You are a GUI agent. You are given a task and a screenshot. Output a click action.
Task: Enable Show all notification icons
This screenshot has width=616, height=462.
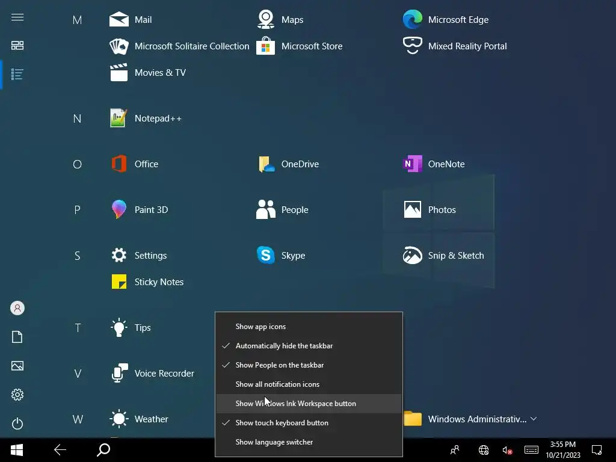coord(309,384)
